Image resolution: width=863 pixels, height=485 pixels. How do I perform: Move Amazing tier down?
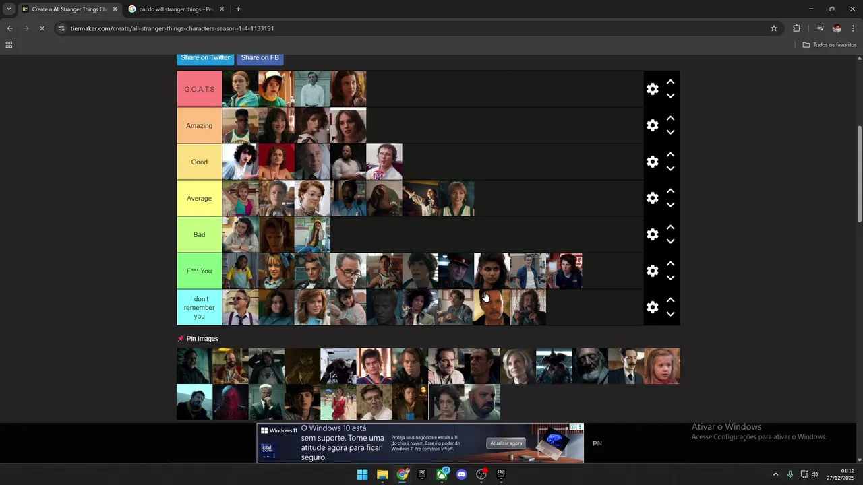click(670, 132)
